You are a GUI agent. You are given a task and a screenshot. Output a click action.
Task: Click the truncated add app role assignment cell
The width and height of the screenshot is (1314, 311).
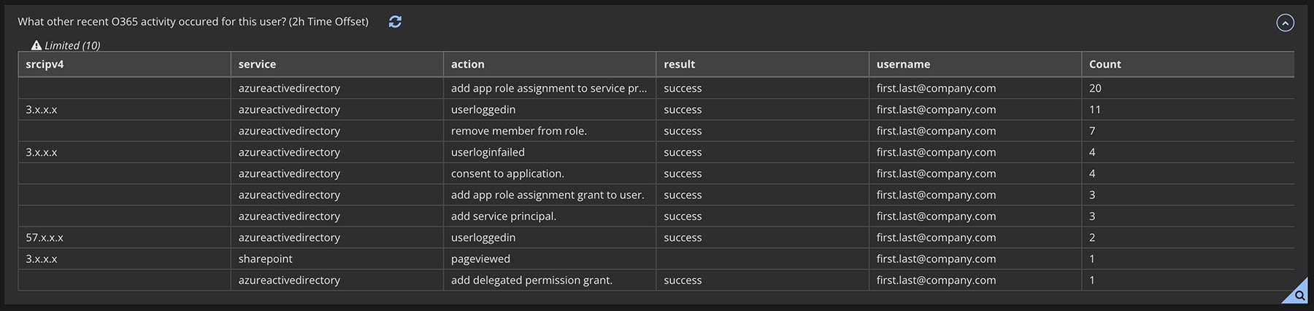(549, 88)
